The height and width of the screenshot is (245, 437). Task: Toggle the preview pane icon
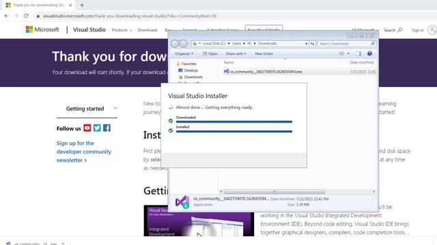coord(358,54)
